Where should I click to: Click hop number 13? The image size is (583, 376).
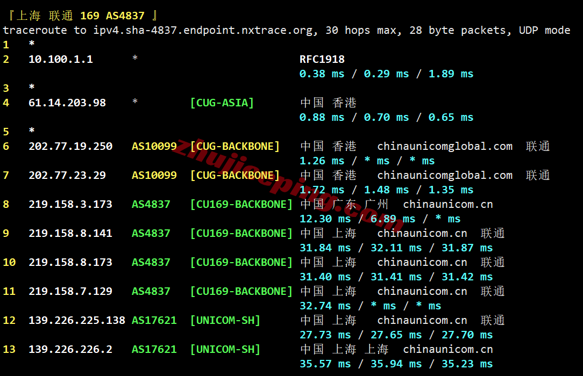[x=9, y=349]
